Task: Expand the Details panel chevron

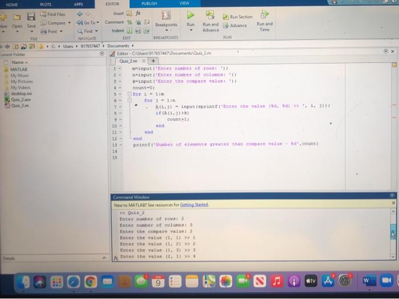Action: [104, 258]
